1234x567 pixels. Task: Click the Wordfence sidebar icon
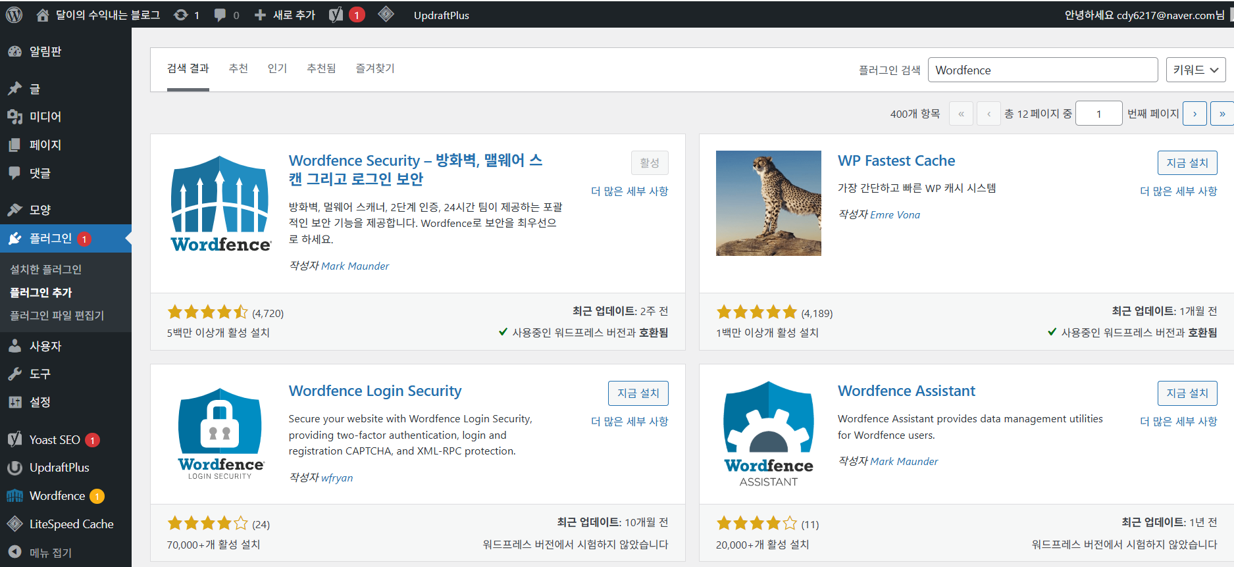pyautogui.click(x=14, y=496)
